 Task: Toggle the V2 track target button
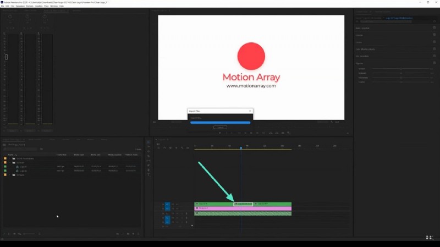click(x=167, y=204)
